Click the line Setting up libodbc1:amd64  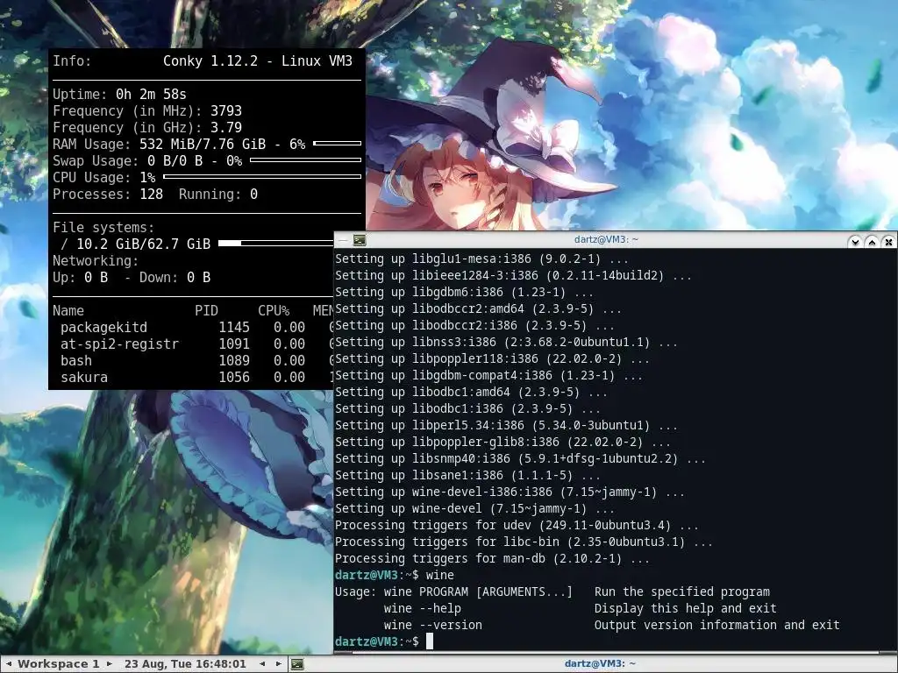click(471, 392)
